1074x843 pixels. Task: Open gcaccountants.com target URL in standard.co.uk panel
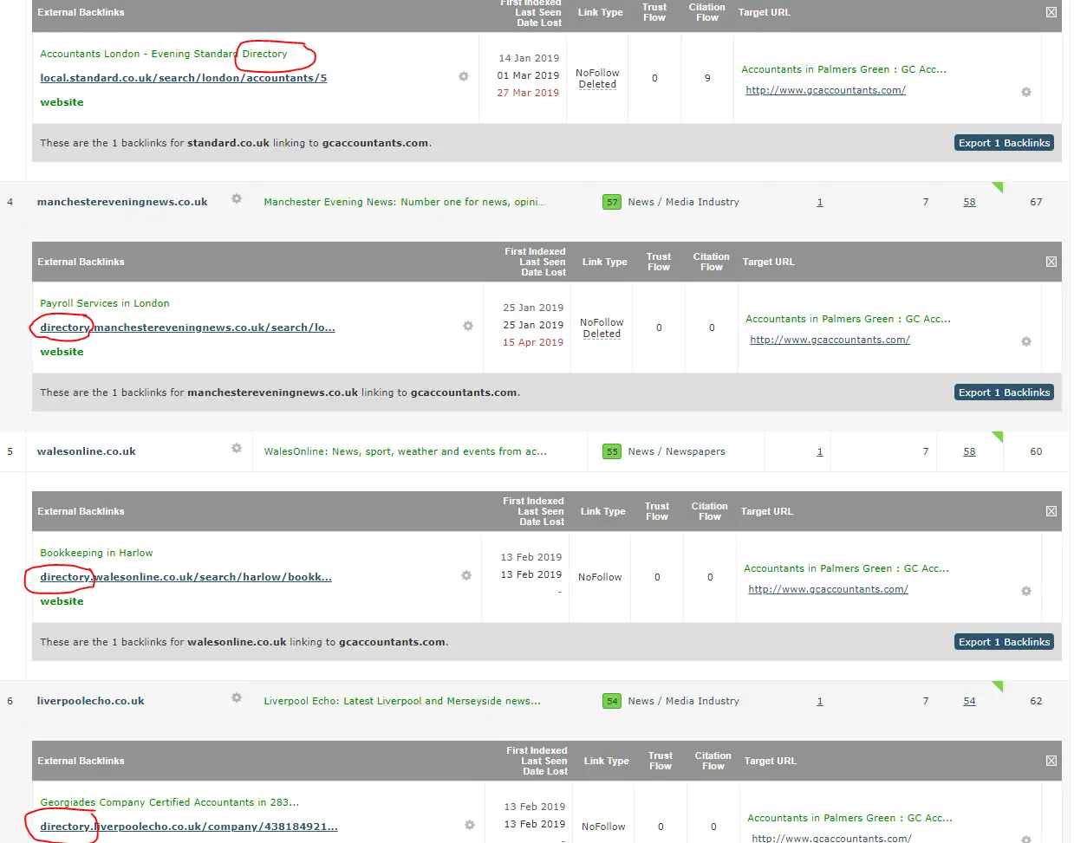[825, 90]
